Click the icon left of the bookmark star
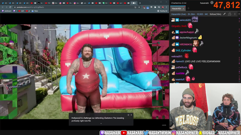Screen dimensions: 241x135 point(135,7)
